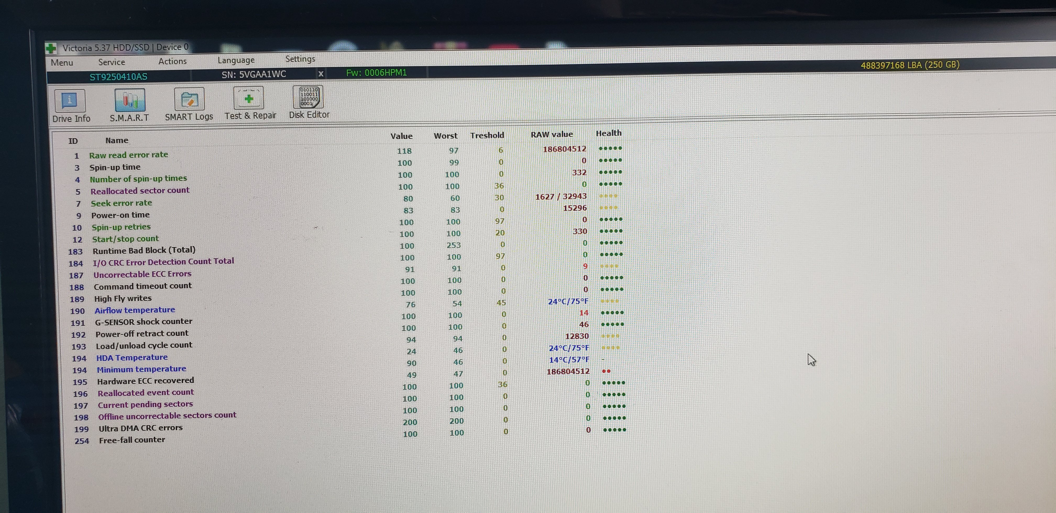Viewport: 1056px width, 513px height.
Task: Open the Service menu
Action: [112, 62]
